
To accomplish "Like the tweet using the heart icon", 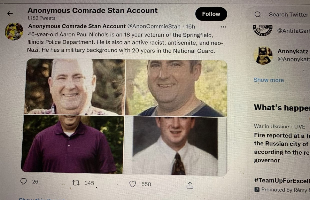I will 133,184.
